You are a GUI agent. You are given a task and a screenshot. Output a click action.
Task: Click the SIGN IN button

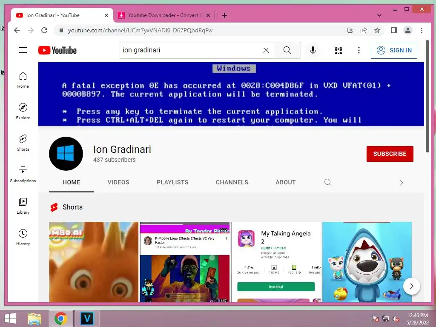click(394, 50)
